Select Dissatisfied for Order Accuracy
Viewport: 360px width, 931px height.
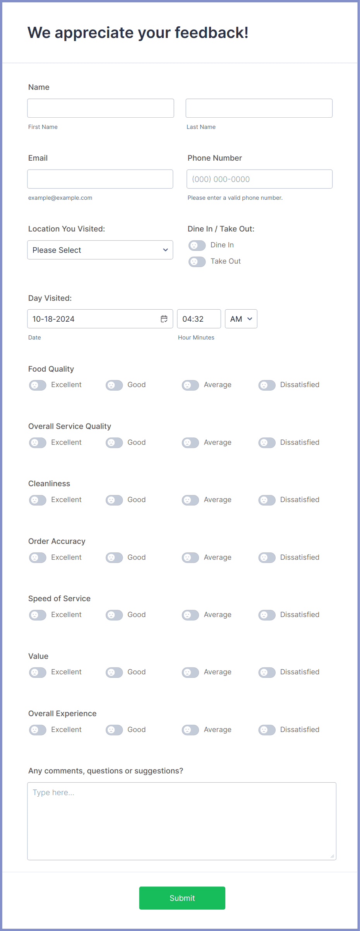click(x=267, y=557)
